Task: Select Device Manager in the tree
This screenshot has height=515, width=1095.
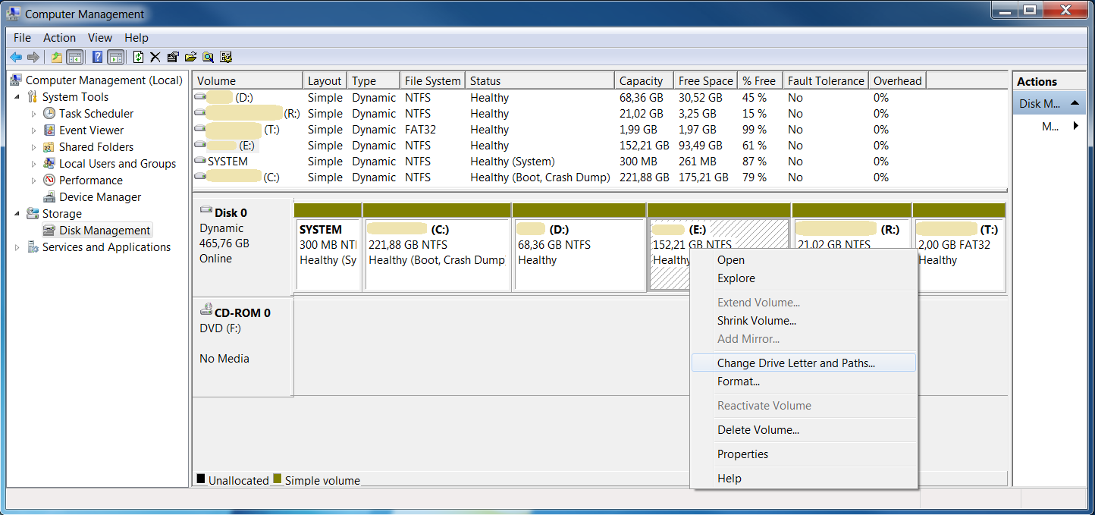Action: coord(100,197)
